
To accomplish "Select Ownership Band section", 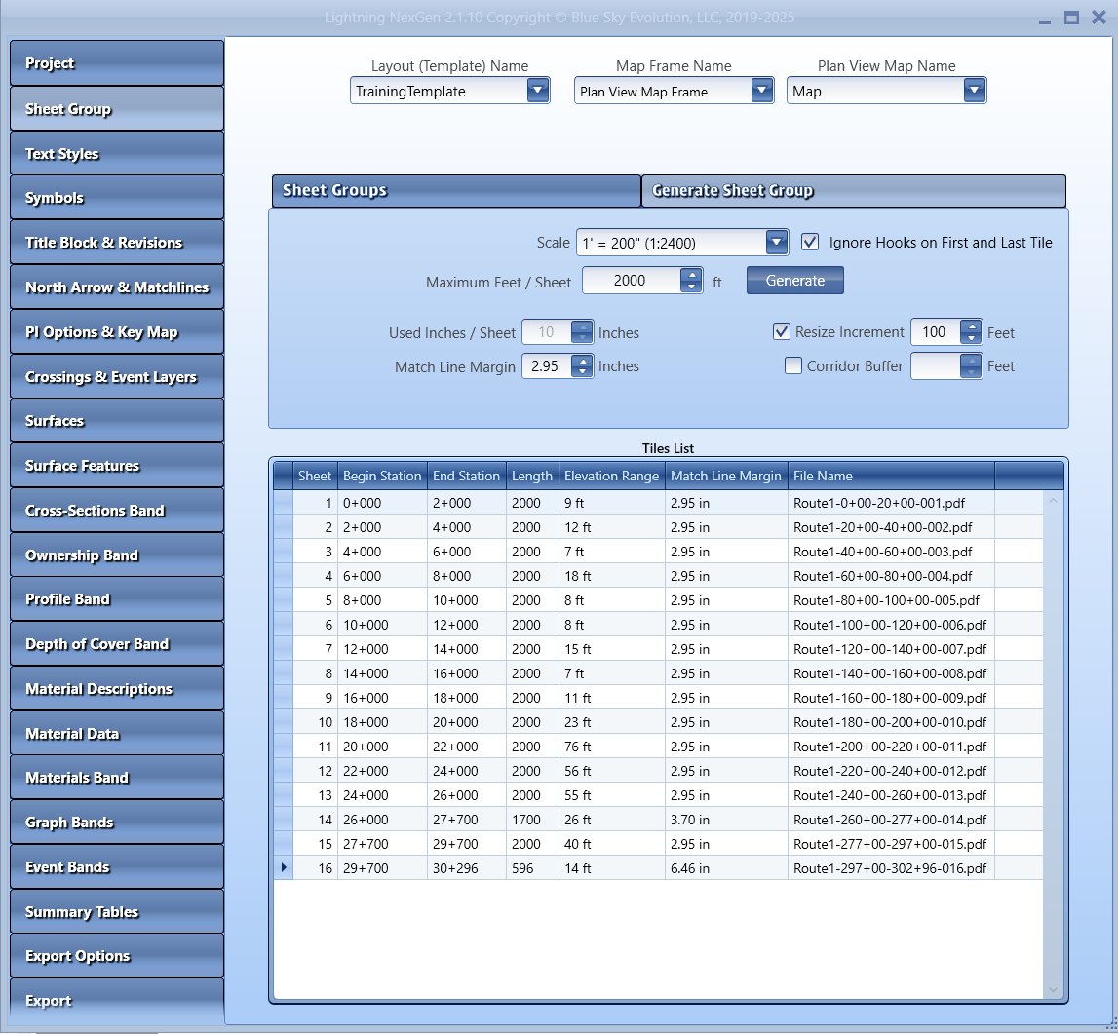I will pyautogui.click(x=117, y=555).
